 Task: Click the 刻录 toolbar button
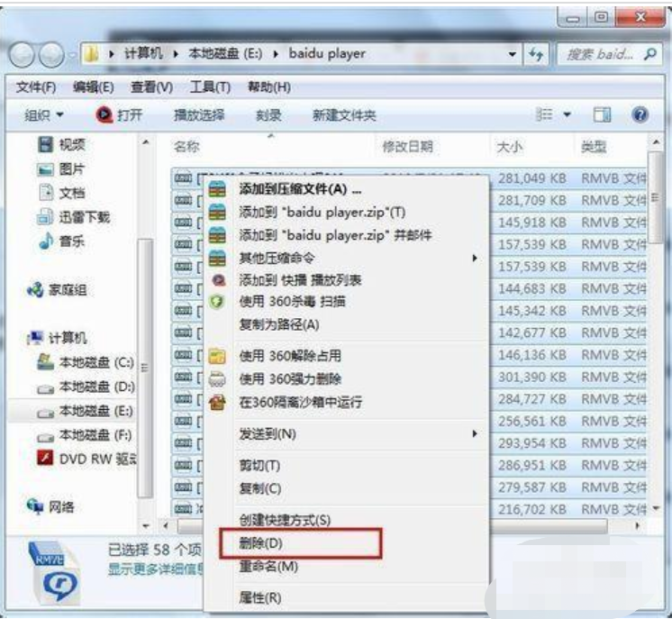268,115
